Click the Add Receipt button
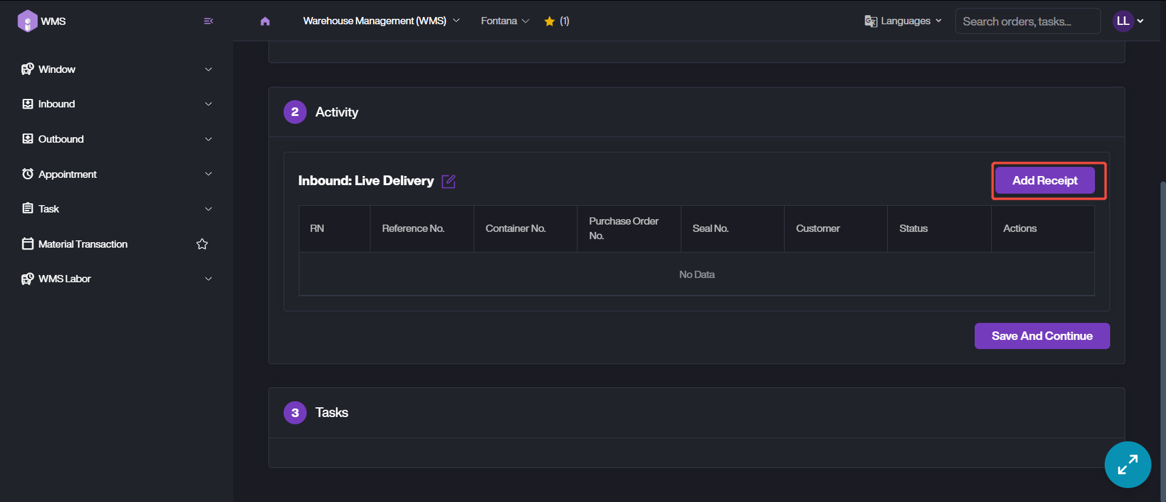1166x502 pixels. (x=1045, y=181)
